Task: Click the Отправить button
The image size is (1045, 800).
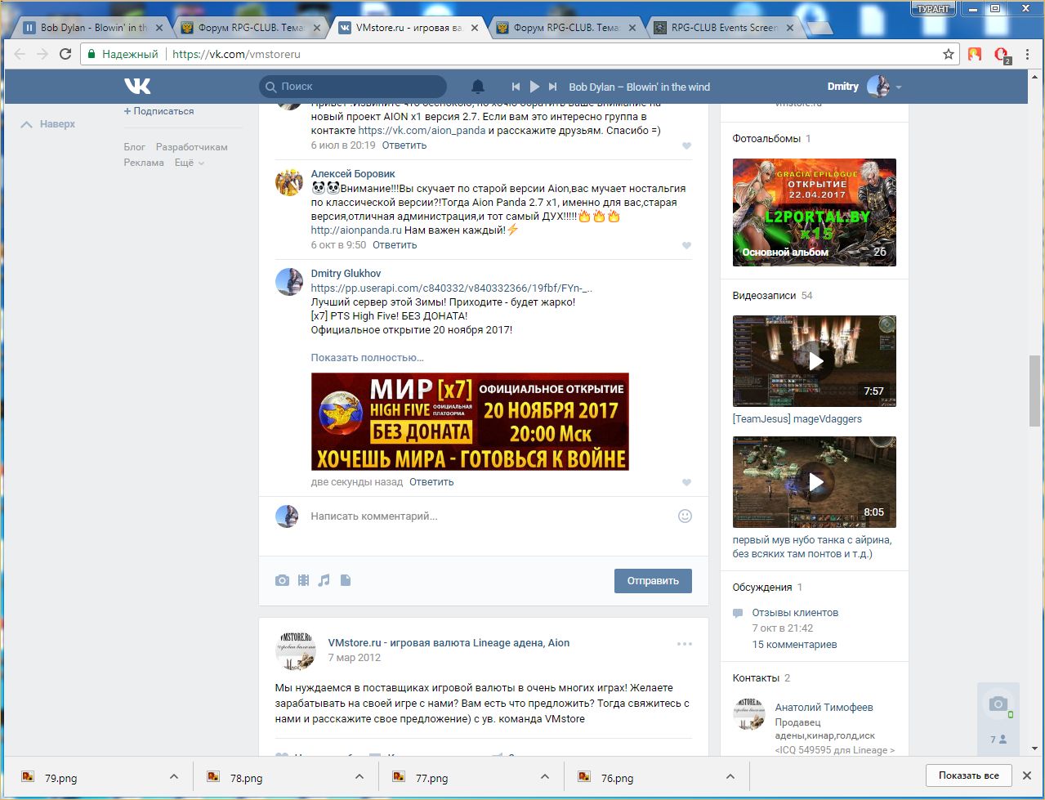Action: tap(653, 581)
